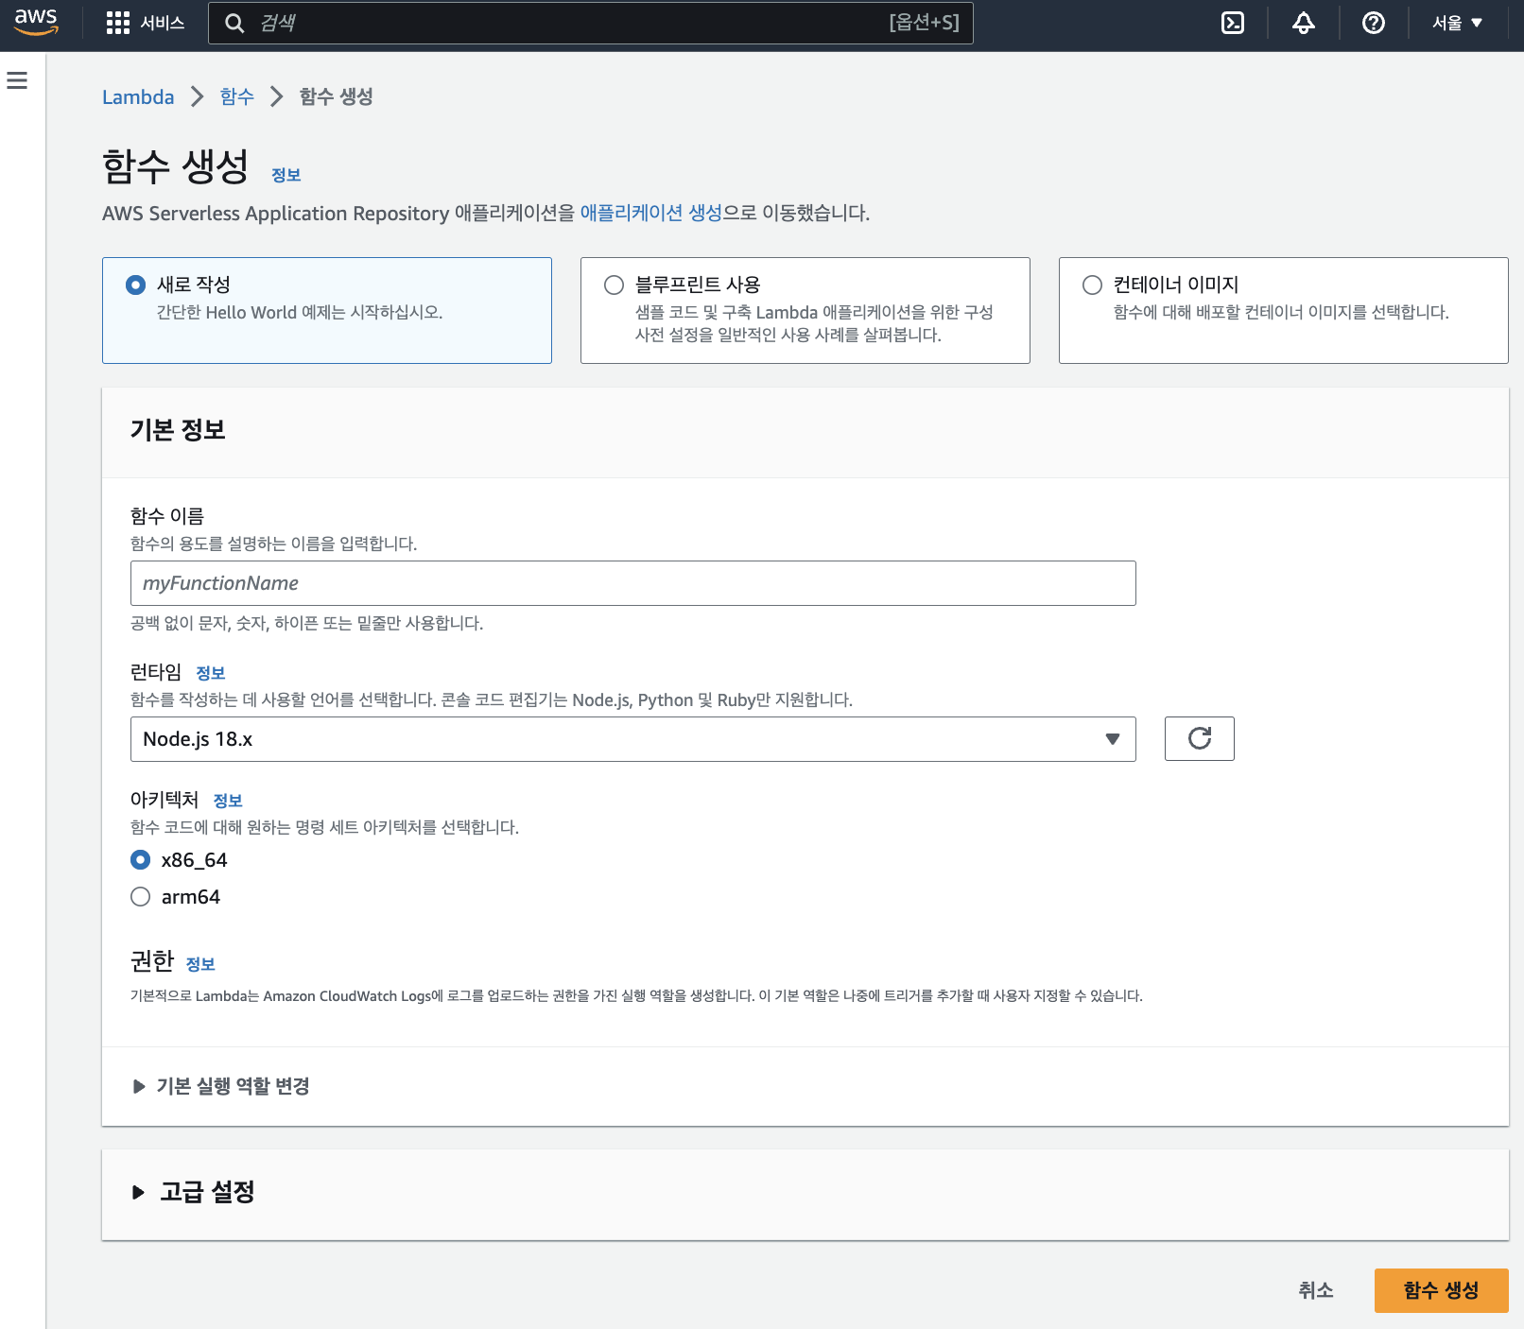Select the 컨테이너 이미지 option
Image resolution: width=1524 pixels, height=1329 pixels.
(x=1284, y=310)
